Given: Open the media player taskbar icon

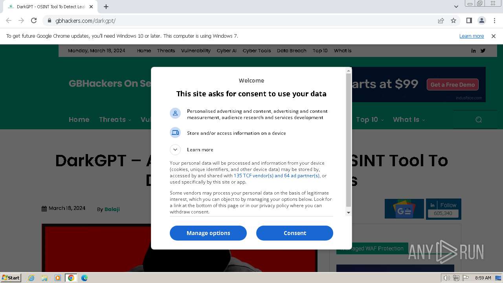Looking at the screenshot, I should (x=58, y=278).
